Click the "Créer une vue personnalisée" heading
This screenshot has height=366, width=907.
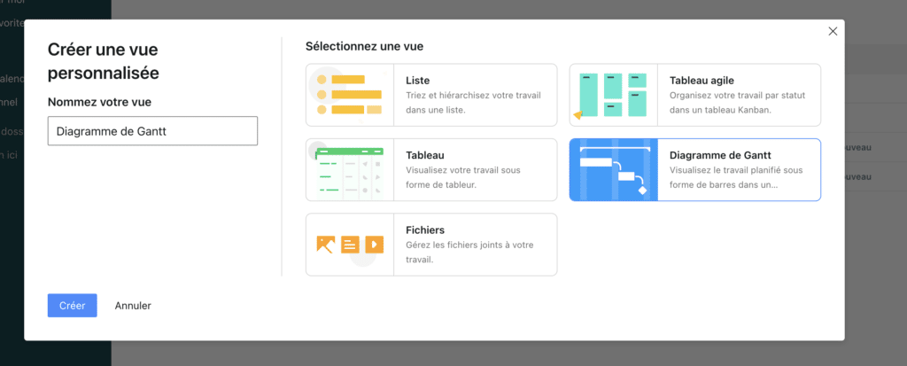(x=103, y=60)
